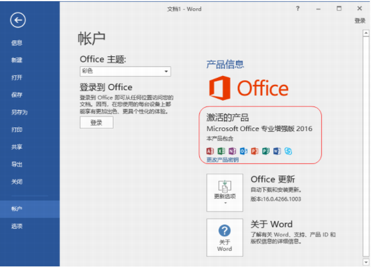Screen dimensions: 371x267
Task: Click the orange Office logo
Action: click(248, 88)
